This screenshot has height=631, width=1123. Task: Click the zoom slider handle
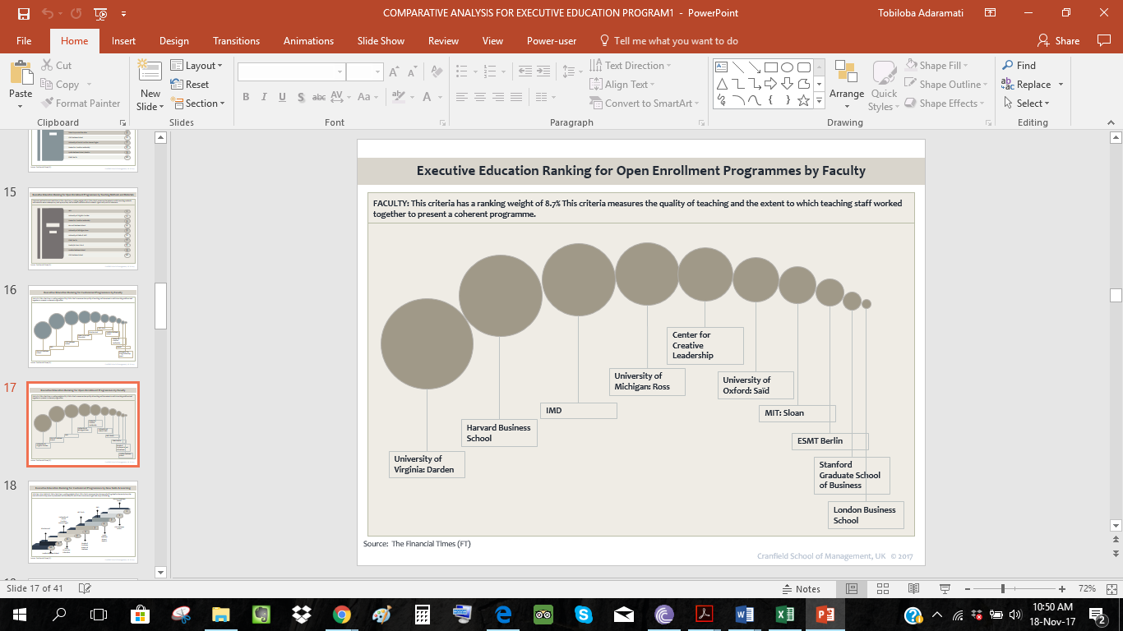click(x=1003, y=588)
